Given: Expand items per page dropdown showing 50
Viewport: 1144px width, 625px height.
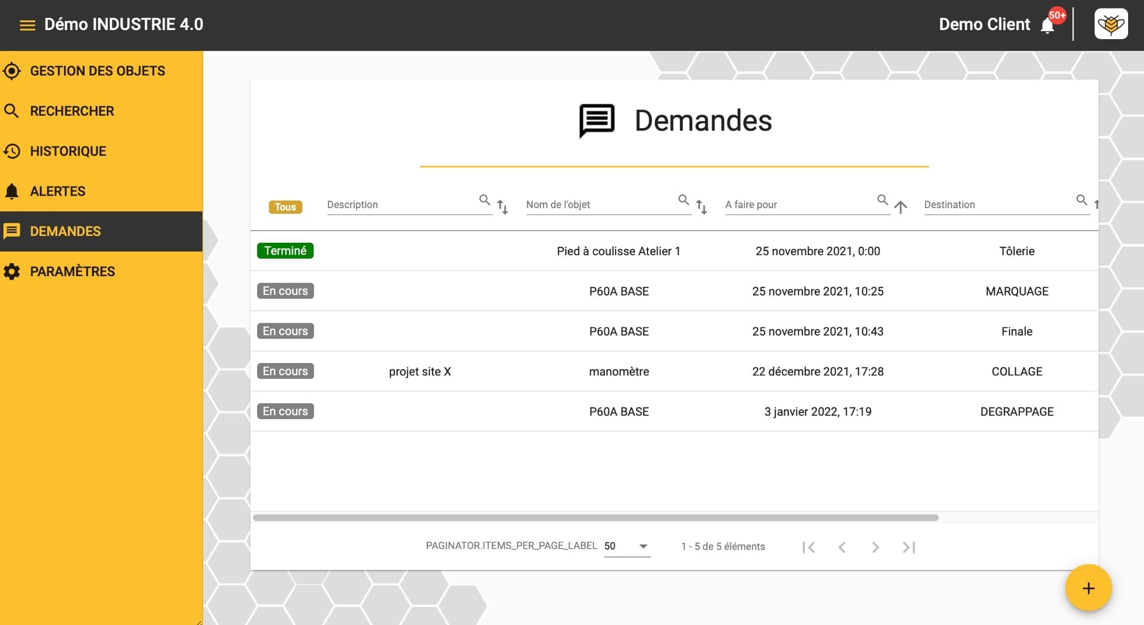Looking at the screenshot, I should pyautogui.click(x=626, y=547).
